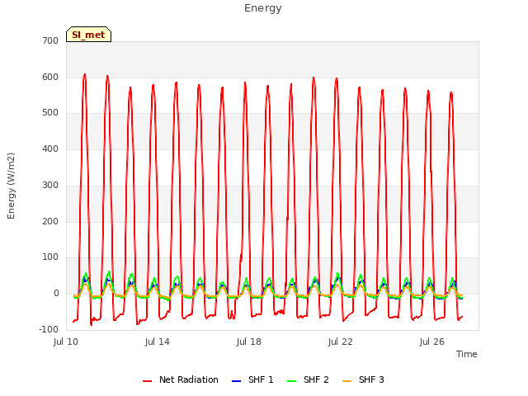The image size is (528, 396).
Task: Toggle the SHF 1 legend entry
Action: (x=253, y=379)
